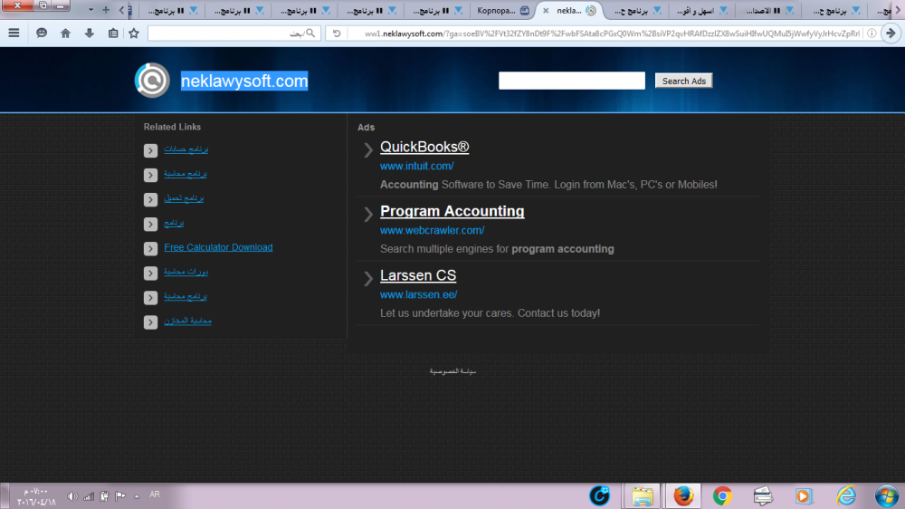
Task: Click arrow beside Free Calculator Download
Action: click(x=150, y=248)
